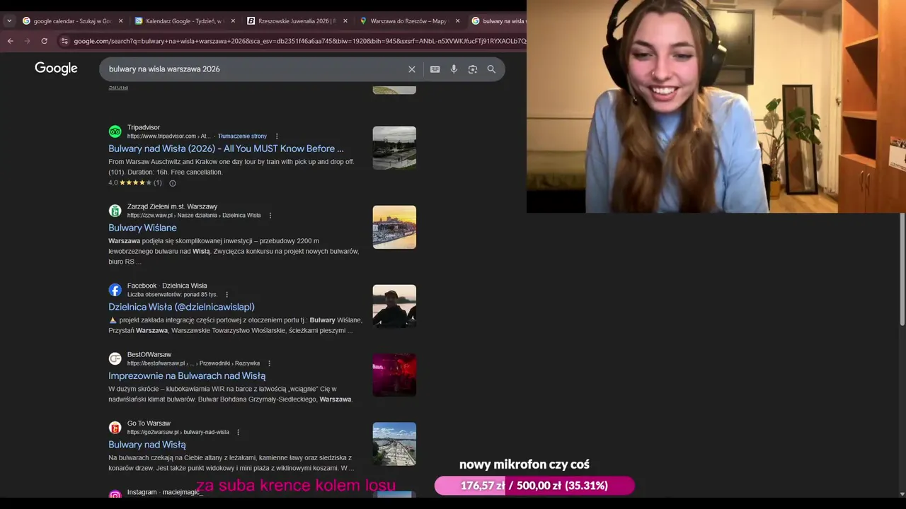Open the three-dot menu for the Go To Warsaw result

[238, 432]
